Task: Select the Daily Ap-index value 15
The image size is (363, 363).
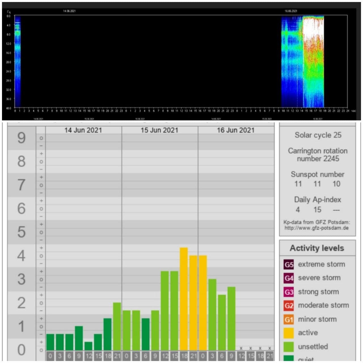Action: coord(317,210)
